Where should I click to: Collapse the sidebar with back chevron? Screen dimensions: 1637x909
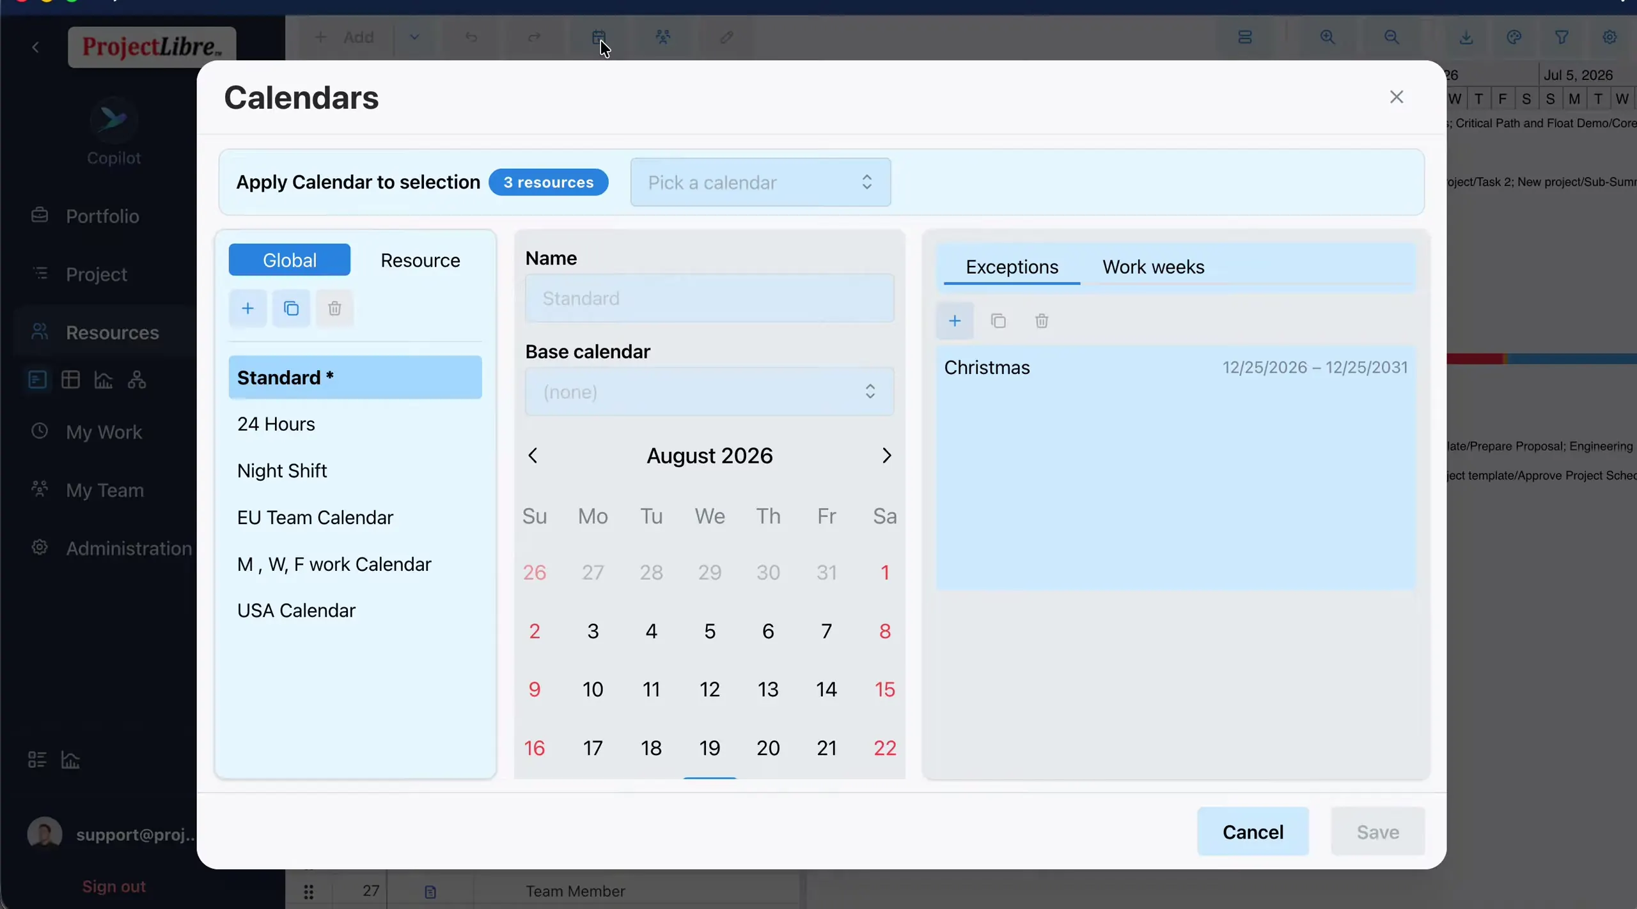[x=36, y=47]
